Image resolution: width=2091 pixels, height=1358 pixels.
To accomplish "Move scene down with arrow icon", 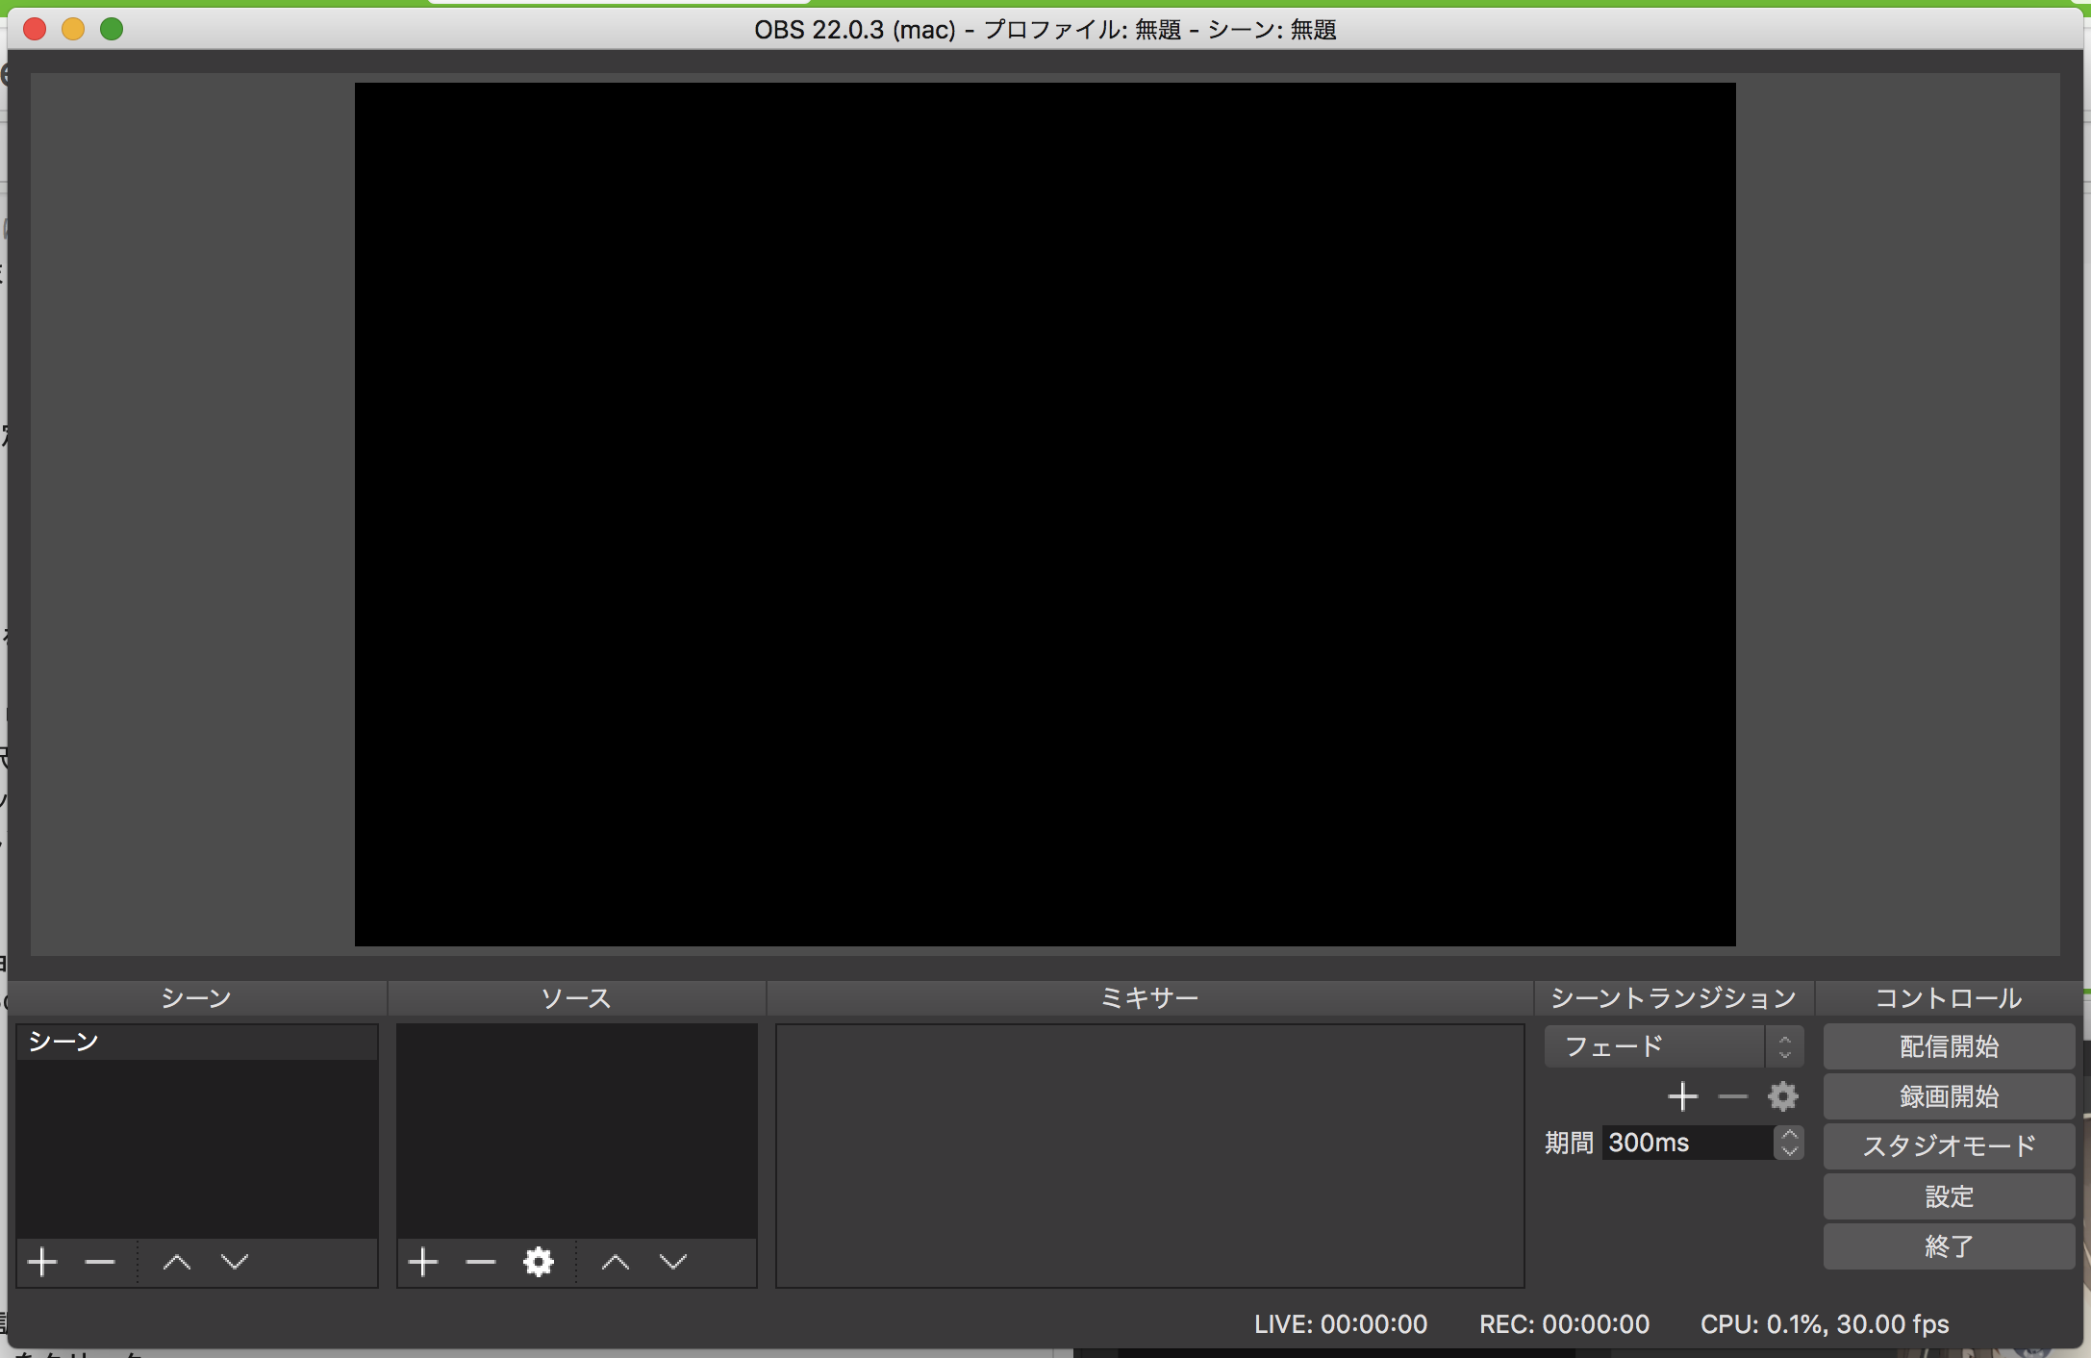I will click(235, 1262).
